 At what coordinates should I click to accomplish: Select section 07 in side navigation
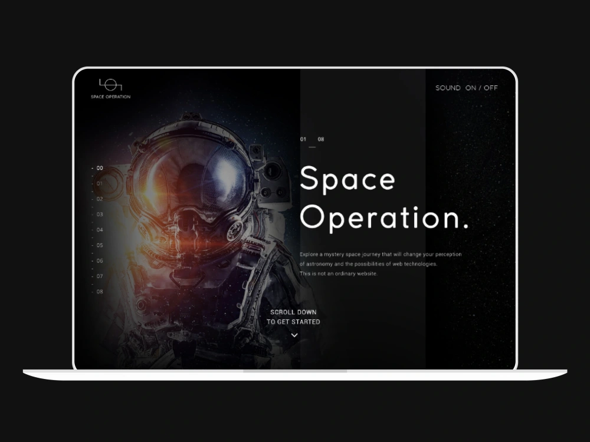click(x=99, y=276)
